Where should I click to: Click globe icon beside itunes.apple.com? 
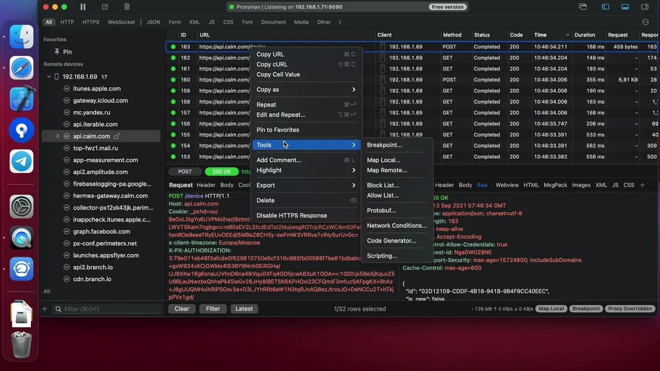(67, 89)
